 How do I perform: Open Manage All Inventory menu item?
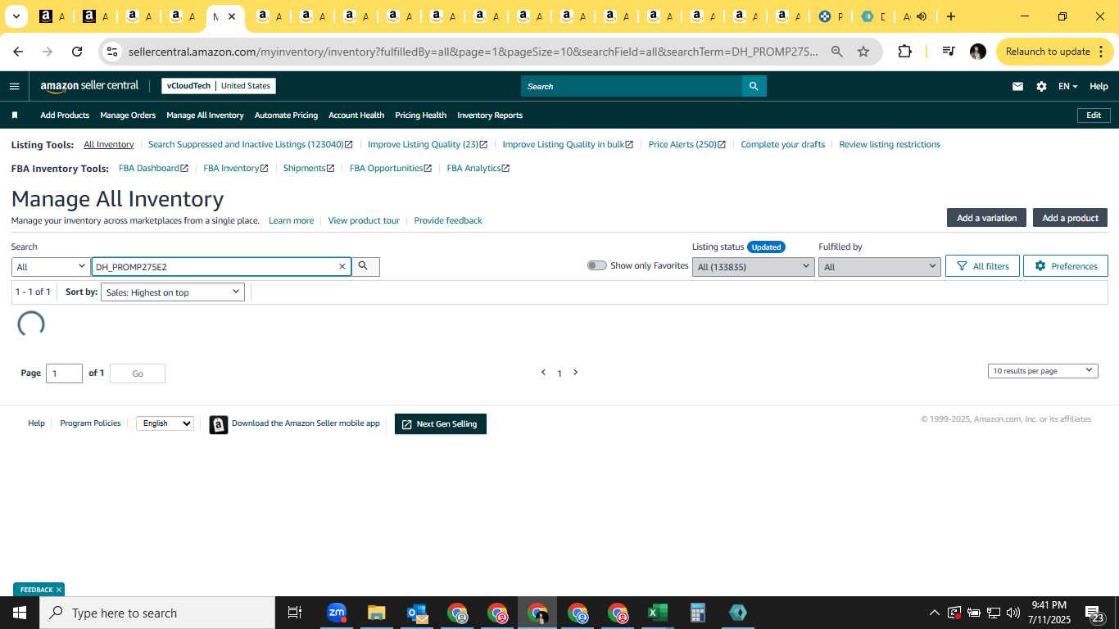click(x=205, y=115)
